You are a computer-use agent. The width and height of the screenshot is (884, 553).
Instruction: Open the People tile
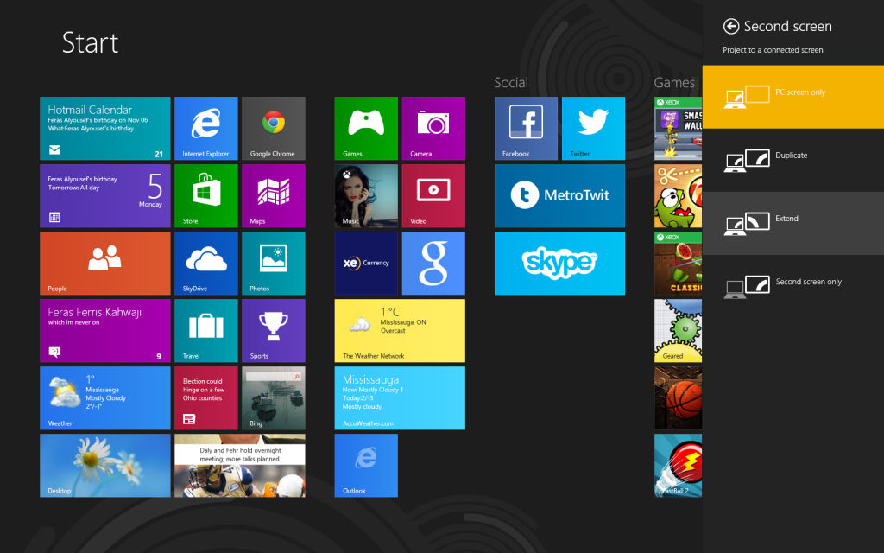tap(104, 263)
